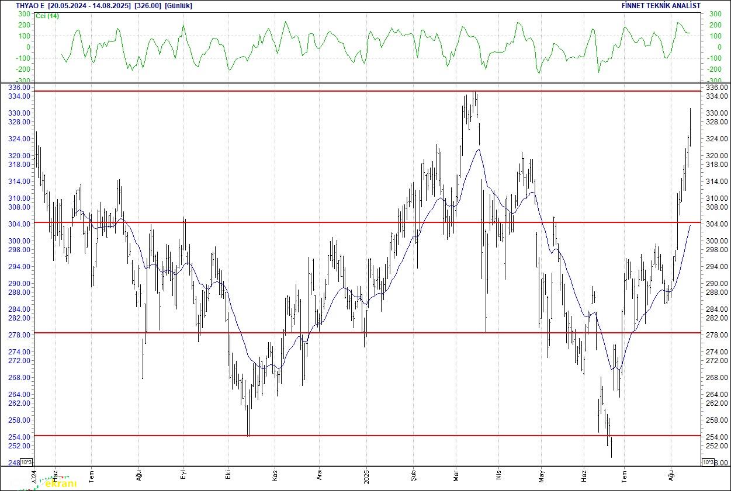Viewport: 731px width, 491px height.
Task: Click the Şub month label on time axis
Action: 413,476
